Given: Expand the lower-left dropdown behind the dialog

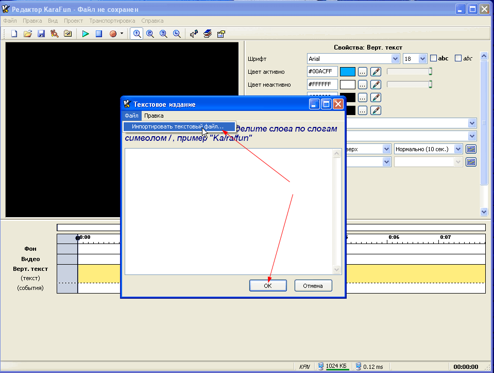Looking at the screenshot, I should 386,162.
